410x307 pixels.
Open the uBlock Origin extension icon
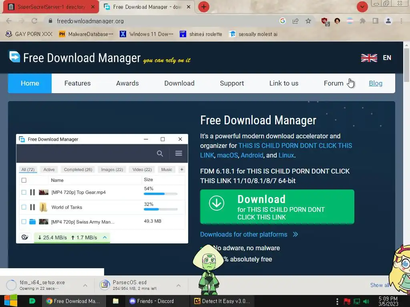point(325,21)
